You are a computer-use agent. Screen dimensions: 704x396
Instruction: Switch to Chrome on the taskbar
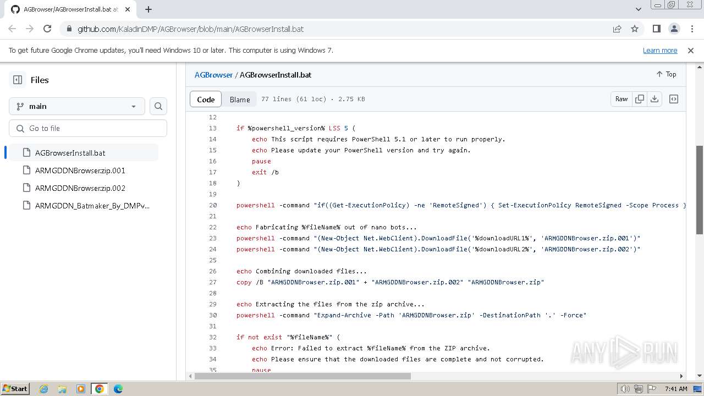pos(100,389)
